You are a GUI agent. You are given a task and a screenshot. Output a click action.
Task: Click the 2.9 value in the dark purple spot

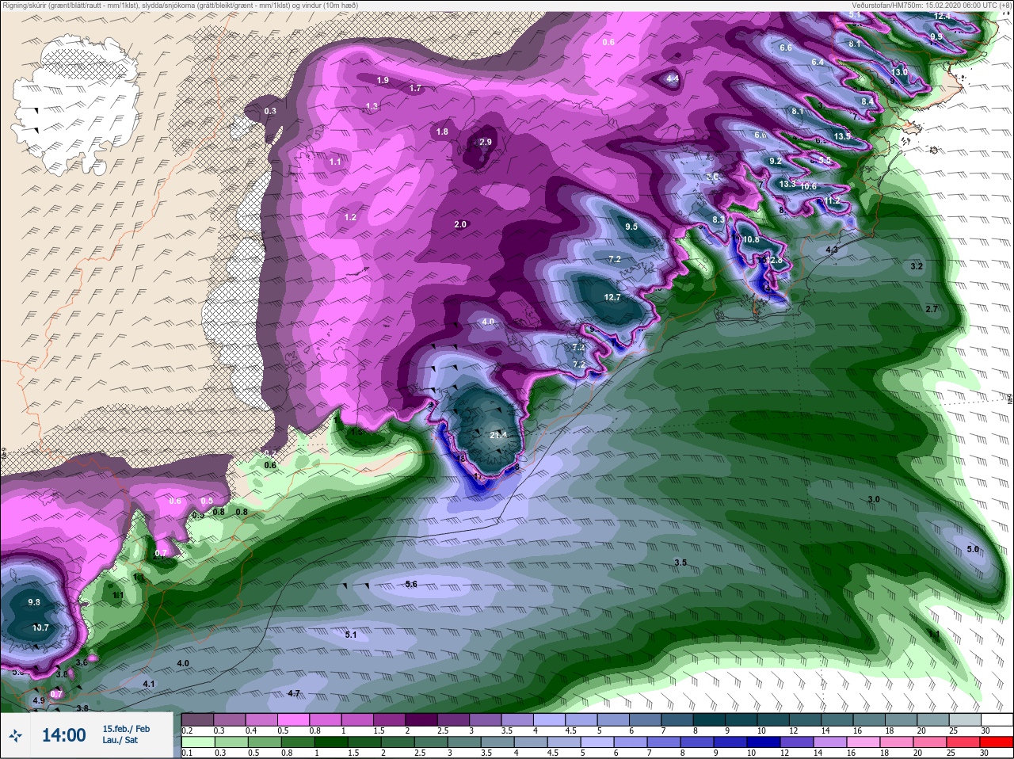tap(486, 142)
